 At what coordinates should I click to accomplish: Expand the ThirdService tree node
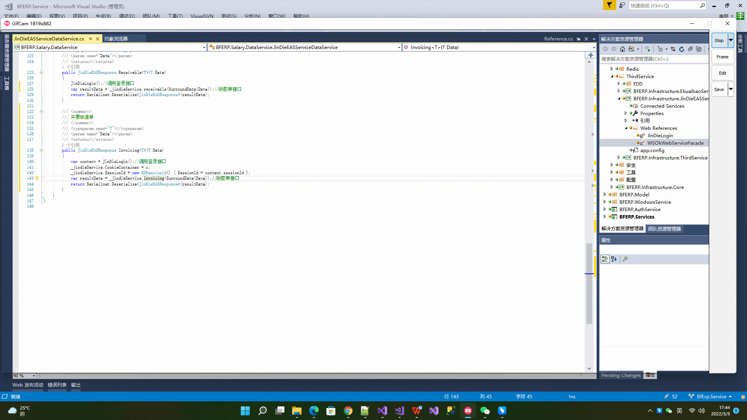612,76
